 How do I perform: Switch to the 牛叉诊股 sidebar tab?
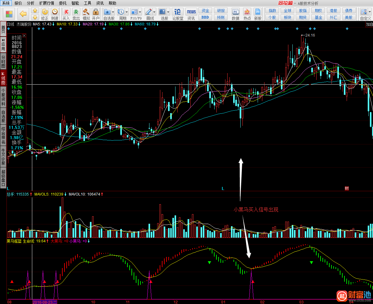[x=3, y=156]
